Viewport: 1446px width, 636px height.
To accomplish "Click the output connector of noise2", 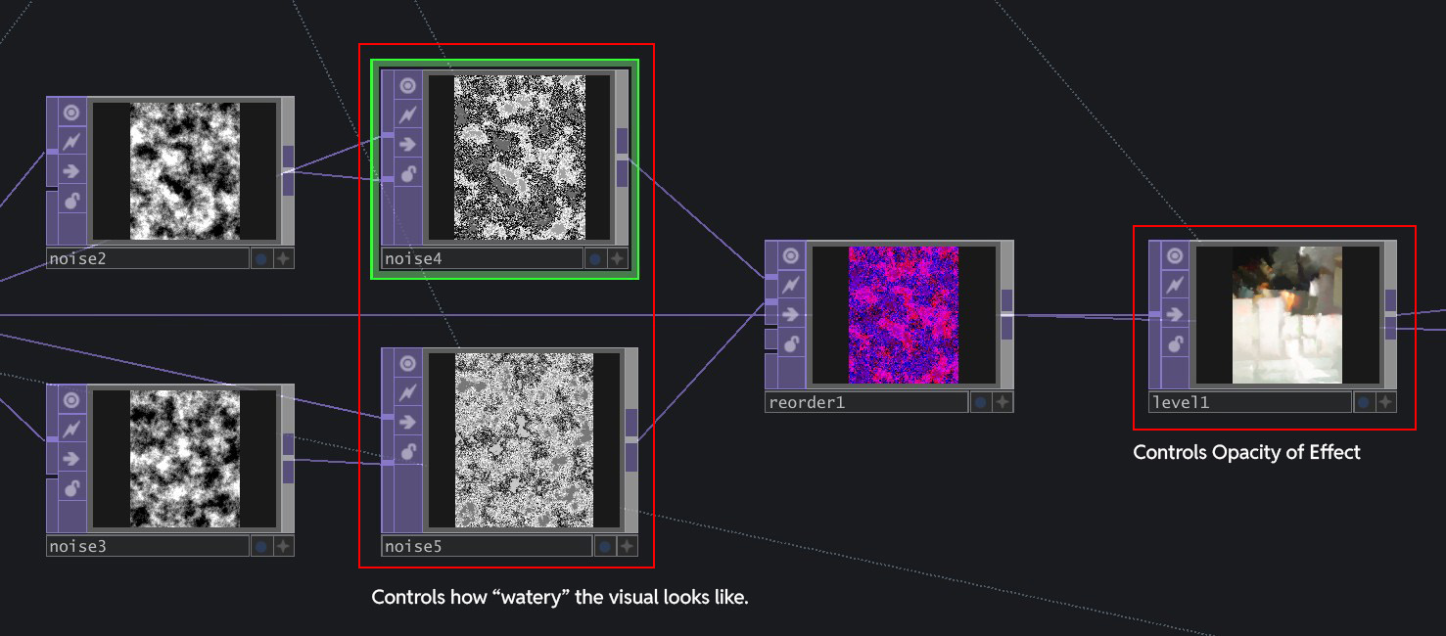I will (288, 170).
